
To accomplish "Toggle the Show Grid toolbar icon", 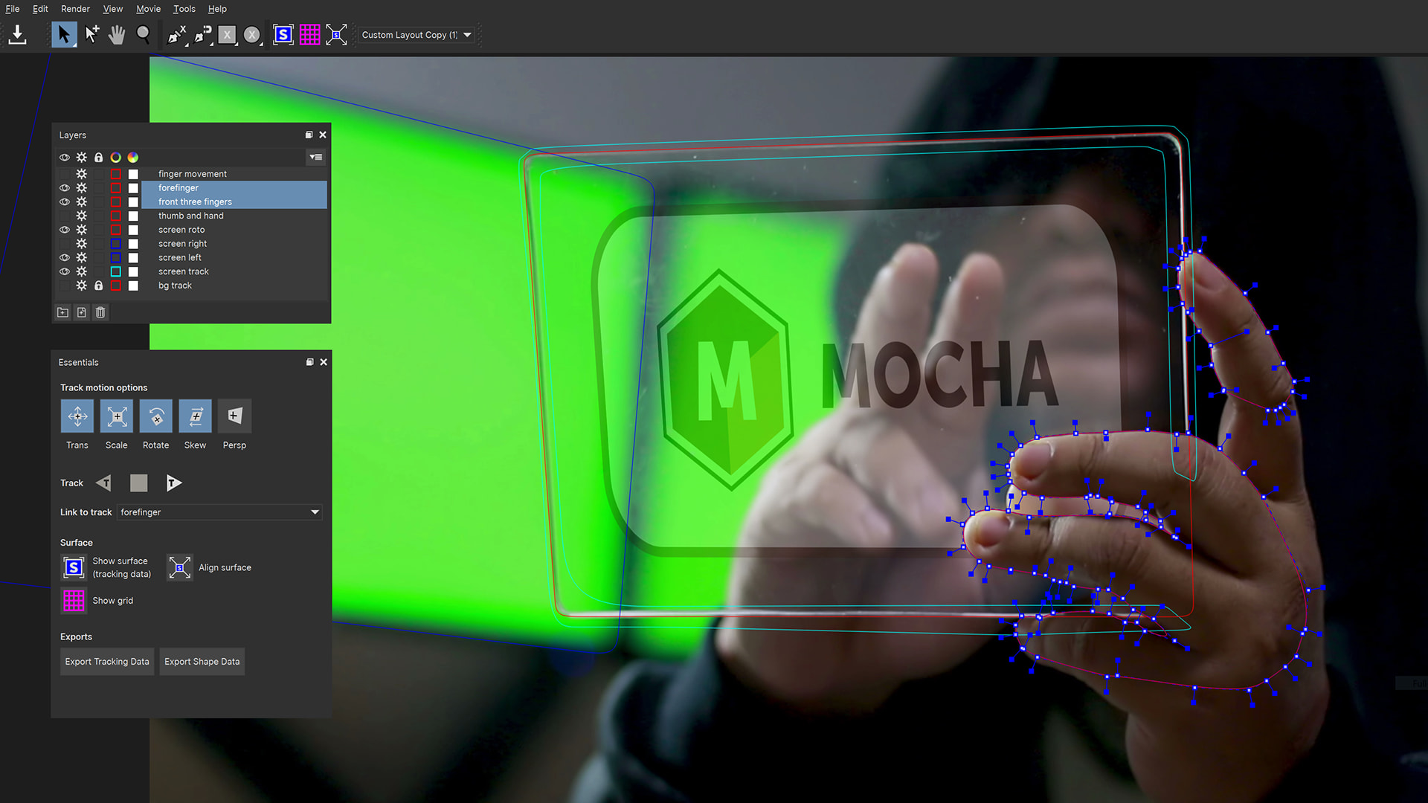I will click(309, 35).
